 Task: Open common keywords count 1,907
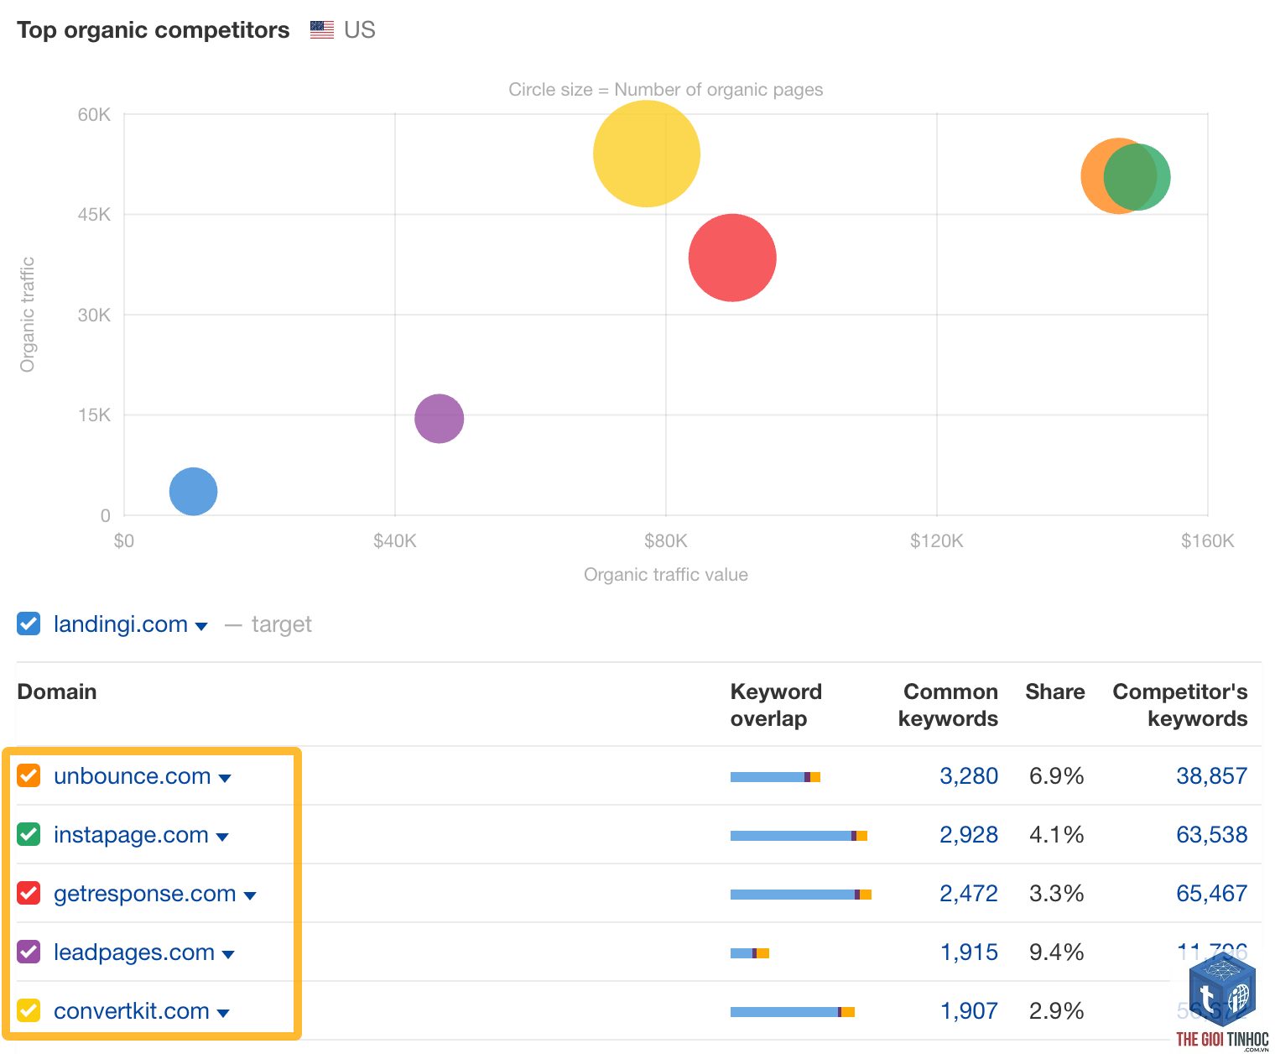pos(969,1011)
